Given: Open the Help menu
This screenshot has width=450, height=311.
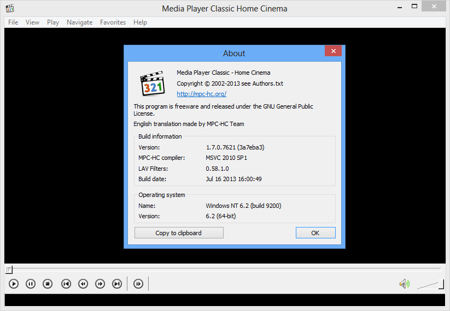Looking at the screenshot, I should coord(140,22).
